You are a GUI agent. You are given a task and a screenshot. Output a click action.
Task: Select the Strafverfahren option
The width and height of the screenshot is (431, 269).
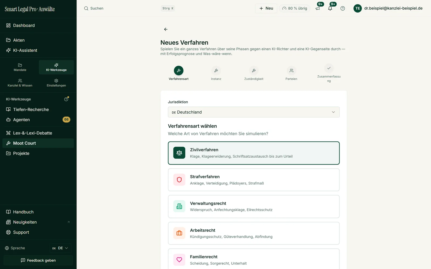[254, 180]
